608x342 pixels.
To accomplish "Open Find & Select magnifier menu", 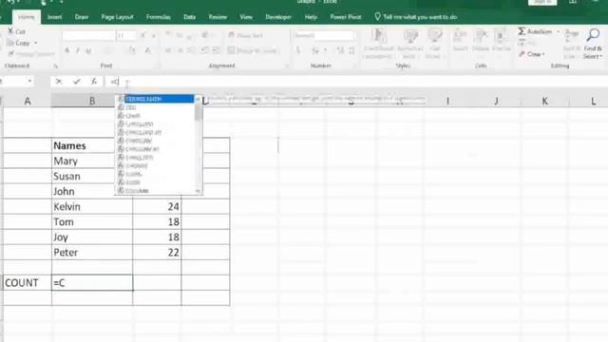I will (593, 44).
